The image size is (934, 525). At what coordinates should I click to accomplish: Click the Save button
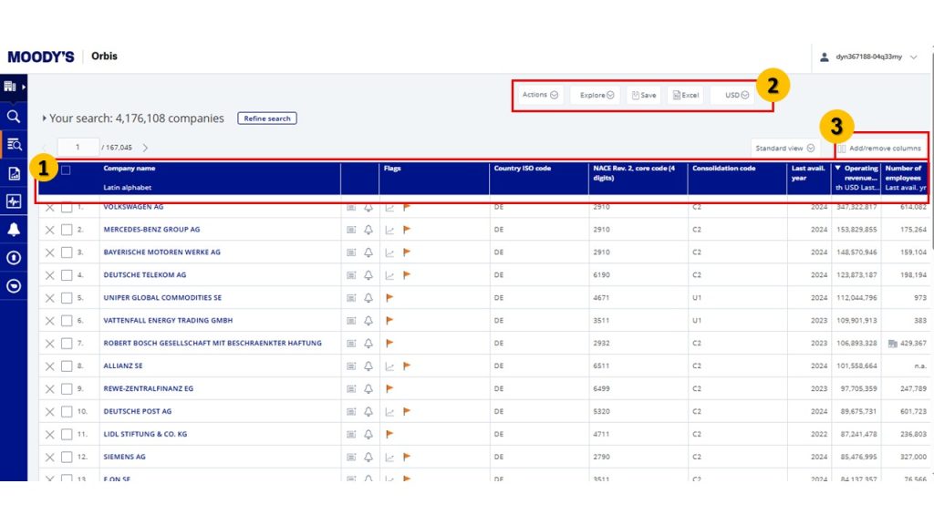(644, 95)
